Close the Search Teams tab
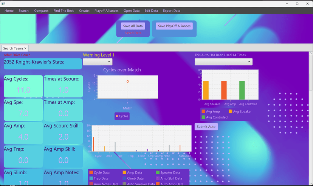 (x=25, y=48)
